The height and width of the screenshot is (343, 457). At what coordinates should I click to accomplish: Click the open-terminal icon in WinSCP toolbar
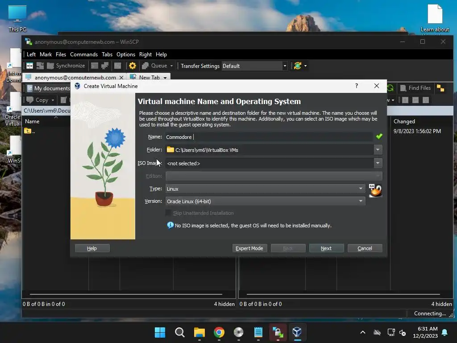(95, 66)
